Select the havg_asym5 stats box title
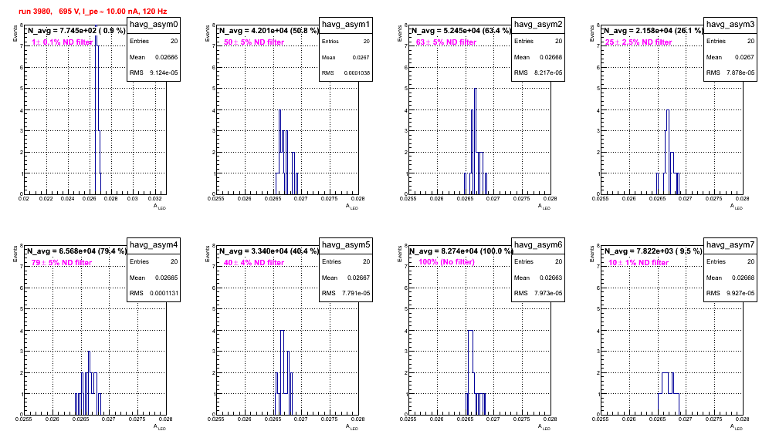This screenshot has width=769, height=441. [x=346, y=245]
